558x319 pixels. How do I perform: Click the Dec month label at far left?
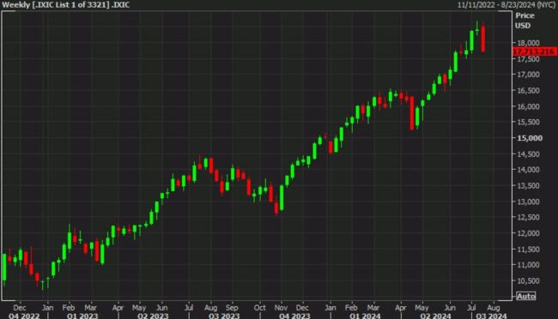point(20,307)
